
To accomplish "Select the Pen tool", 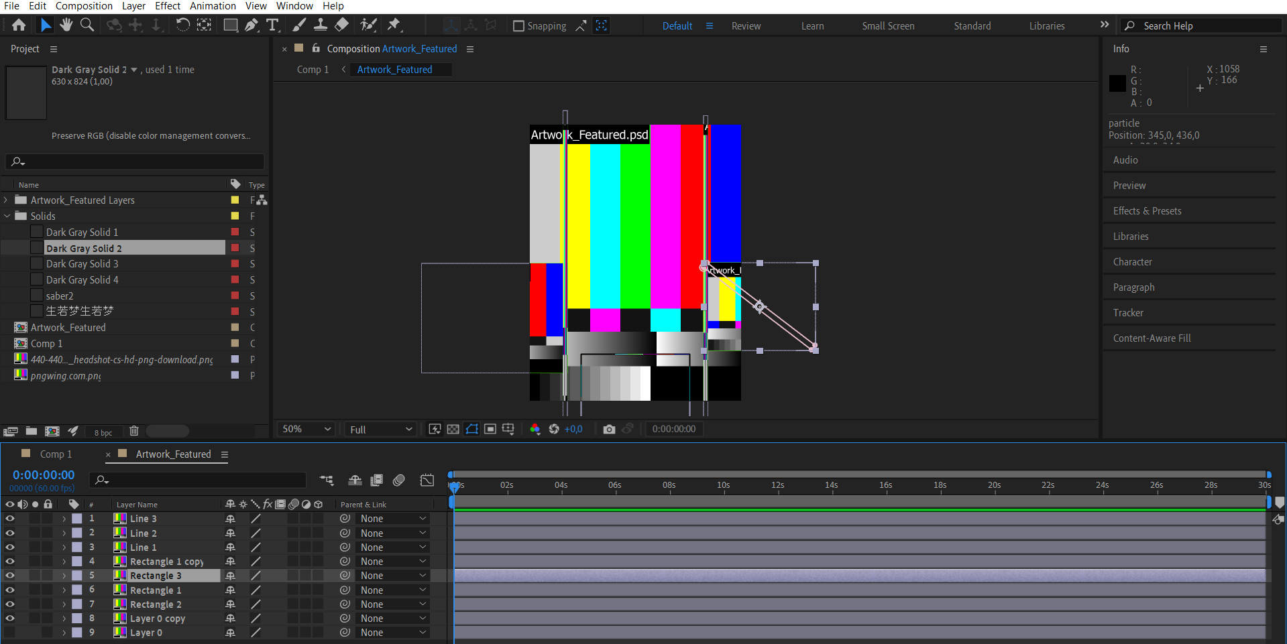I will [x=251, y=25].
